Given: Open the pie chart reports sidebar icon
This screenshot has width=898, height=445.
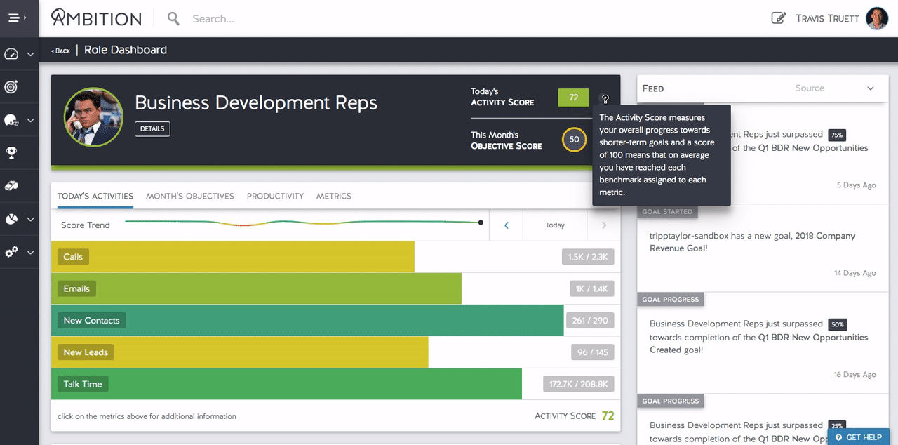Looking at the screenshot, I should coord(11,219).
